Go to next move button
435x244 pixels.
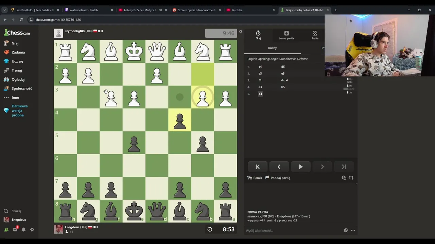tap(322, 167)
